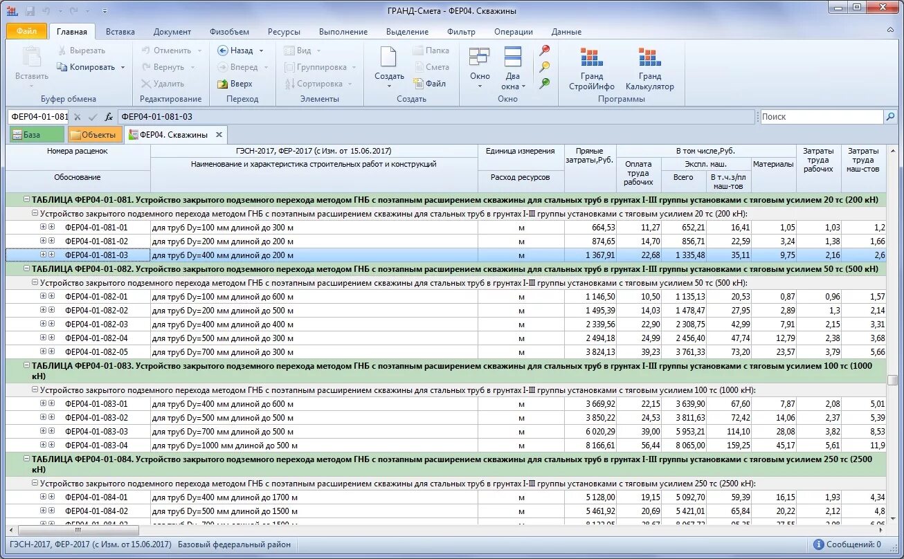Launch Гранд СтройИнфо program

(x=592, y=69)
